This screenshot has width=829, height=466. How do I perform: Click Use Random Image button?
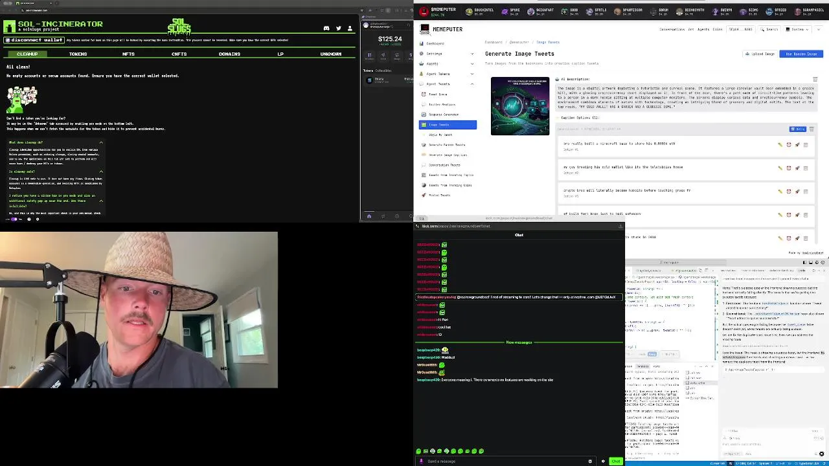[x=801, y=54]
